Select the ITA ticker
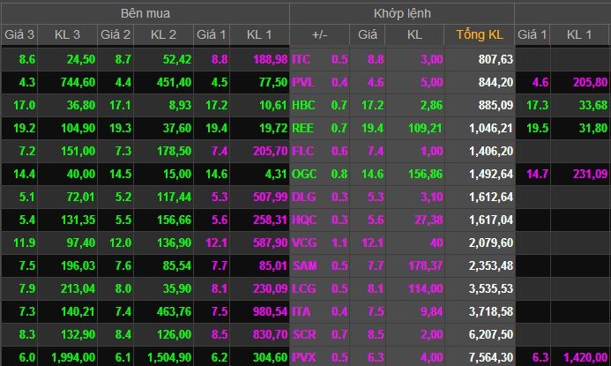Image resolution: width=611 pixels, height=366 pixels. (x=302, y=311)
